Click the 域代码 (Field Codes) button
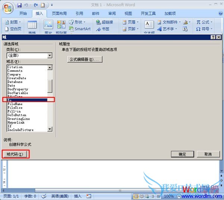The width and height of the screenshot is (224, 200). point(15,154)
